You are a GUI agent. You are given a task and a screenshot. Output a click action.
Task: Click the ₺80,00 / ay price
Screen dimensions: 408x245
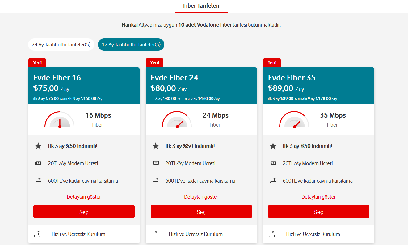point(169,88)
